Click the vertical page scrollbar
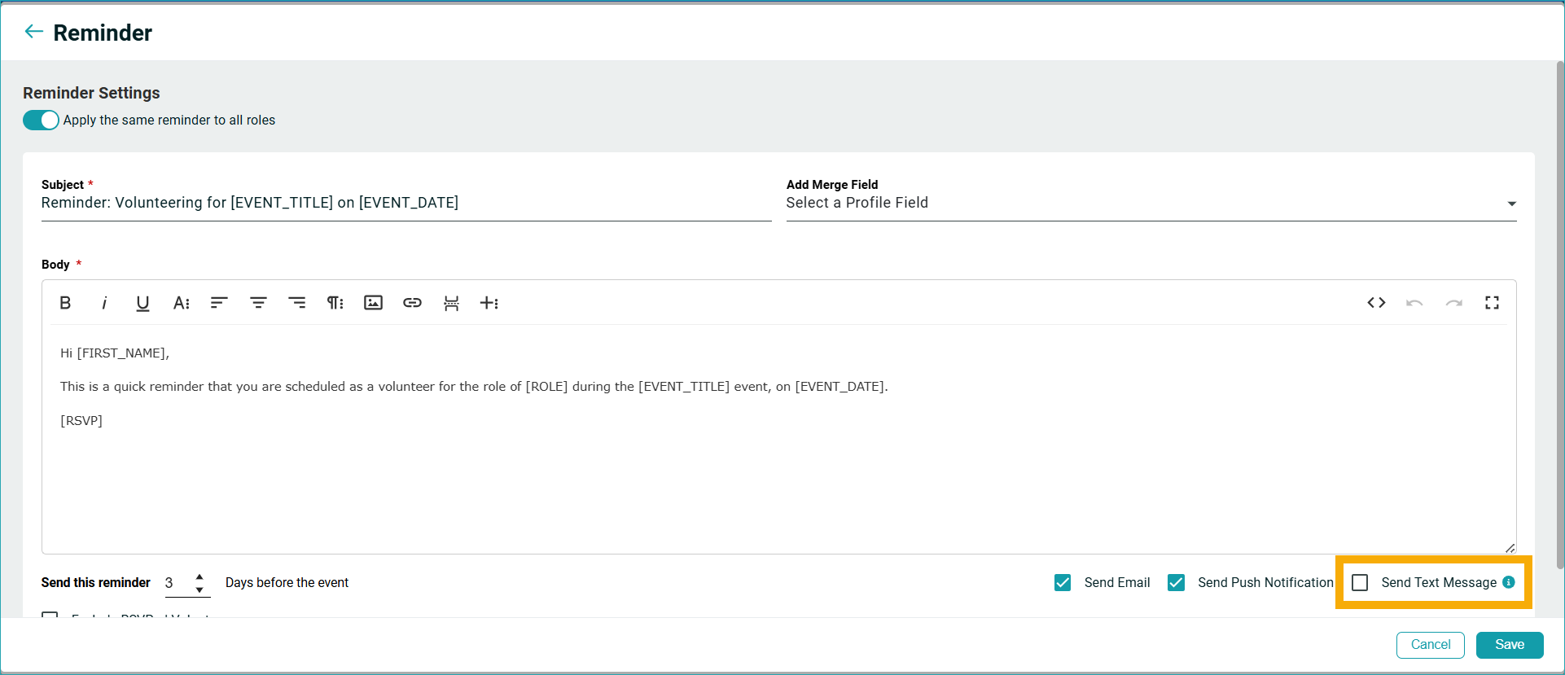Screen dimensions: 1565x675 click(1559, 314)
